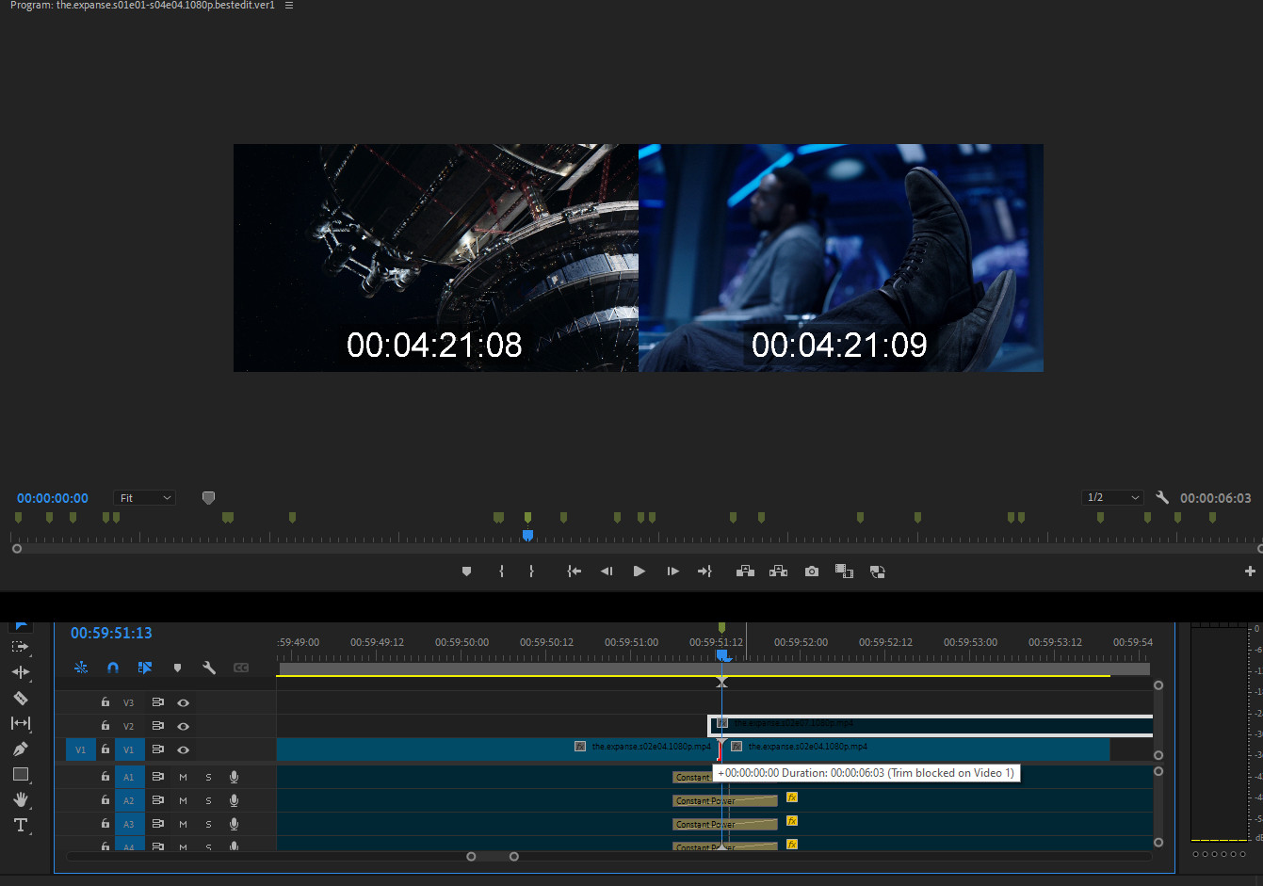Toggle V2 track output eye icon
This screenshot has width=1263, height=886.
(184, 726)
